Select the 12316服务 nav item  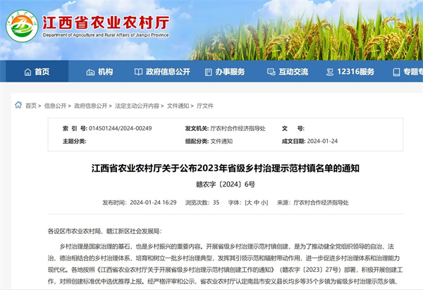click(x=355, y=72)
